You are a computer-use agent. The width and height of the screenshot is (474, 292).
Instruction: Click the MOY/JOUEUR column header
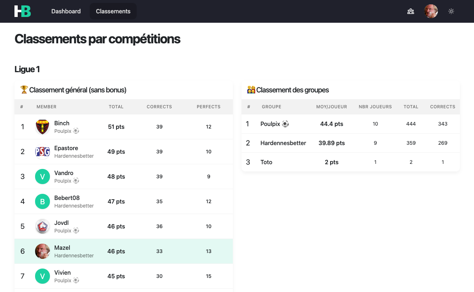(x=332, y=107)
